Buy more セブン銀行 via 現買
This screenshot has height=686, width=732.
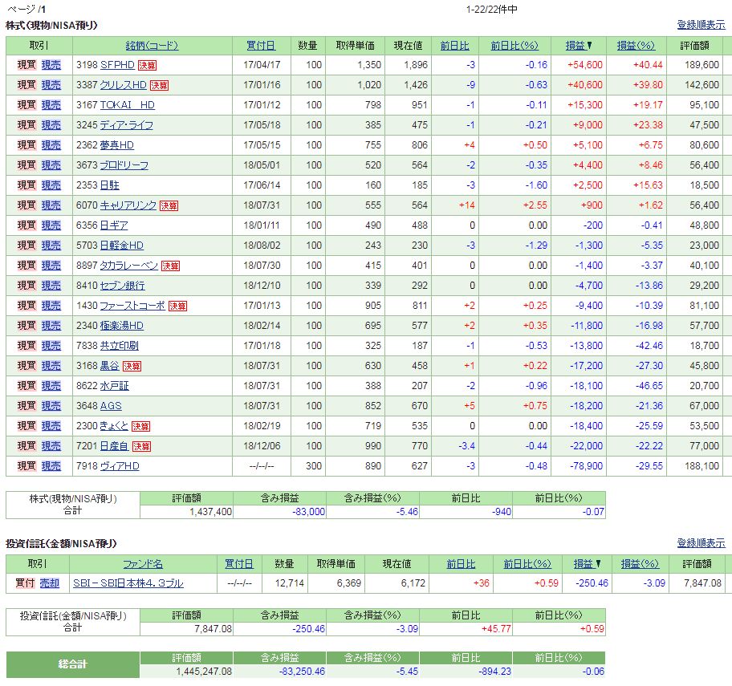[26, 286]
